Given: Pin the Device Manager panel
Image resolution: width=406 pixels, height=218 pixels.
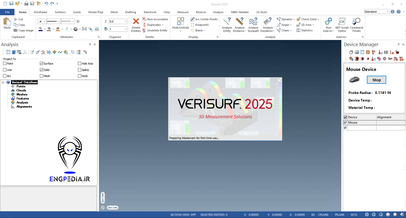Looking at the screenshot, I should coord(398,44).
